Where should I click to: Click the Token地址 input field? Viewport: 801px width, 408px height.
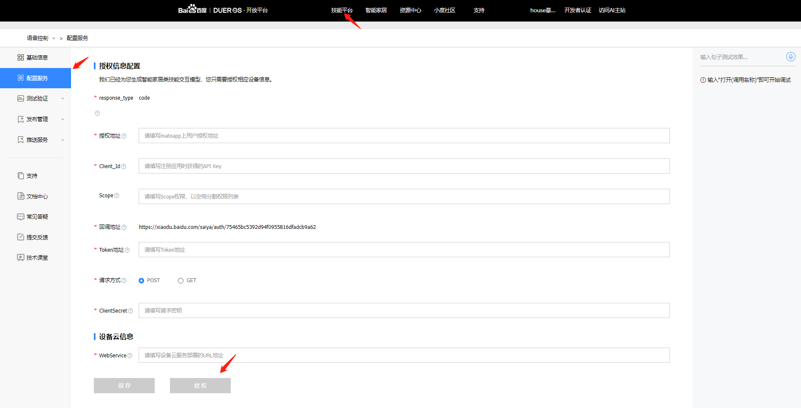[x=404, y=250]
